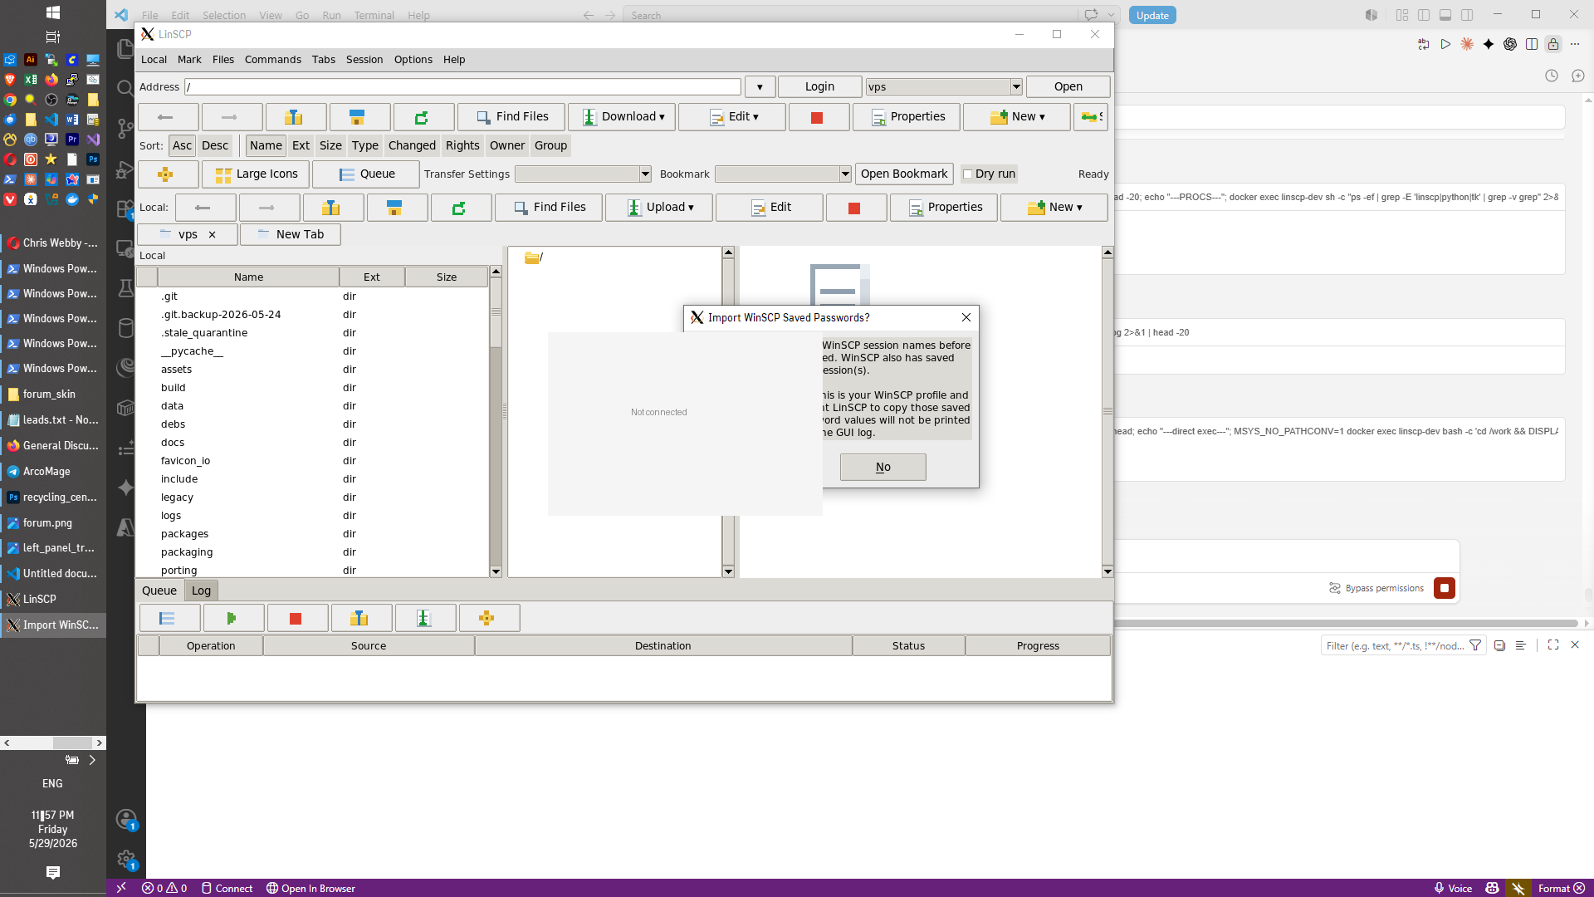Click local forward arrow button
The width and height of the screenshot is (1594, 897).
[269, 208]
